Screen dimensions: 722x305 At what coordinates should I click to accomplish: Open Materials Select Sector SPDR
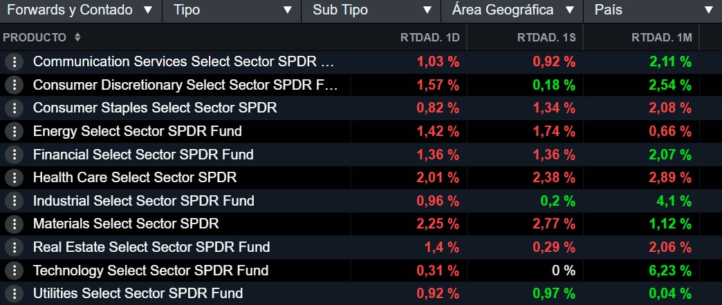tap(126, 224)
